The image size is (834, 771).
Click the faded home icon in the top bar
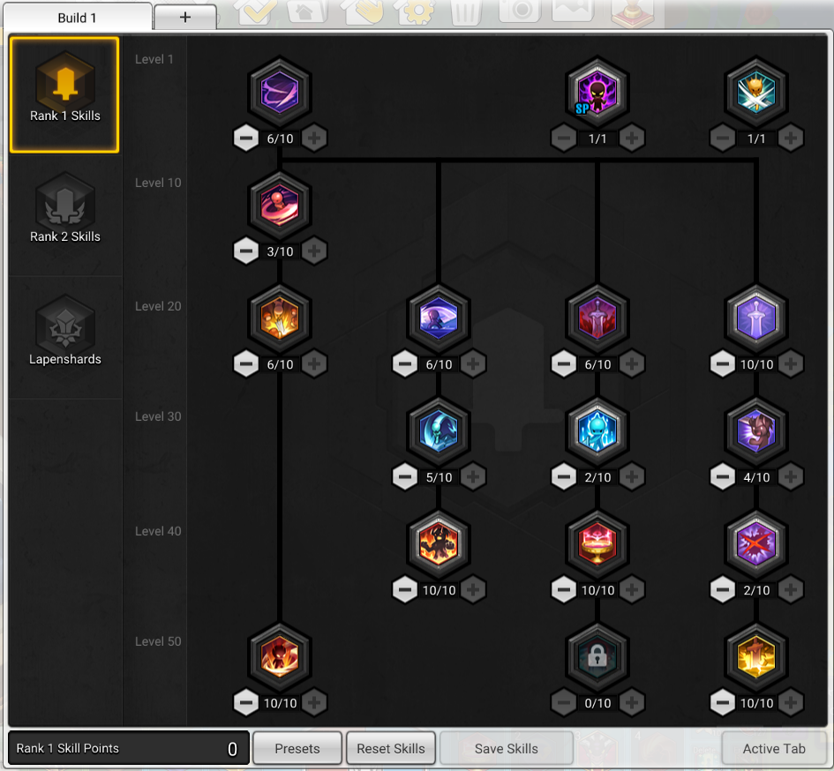click(307, 11)
